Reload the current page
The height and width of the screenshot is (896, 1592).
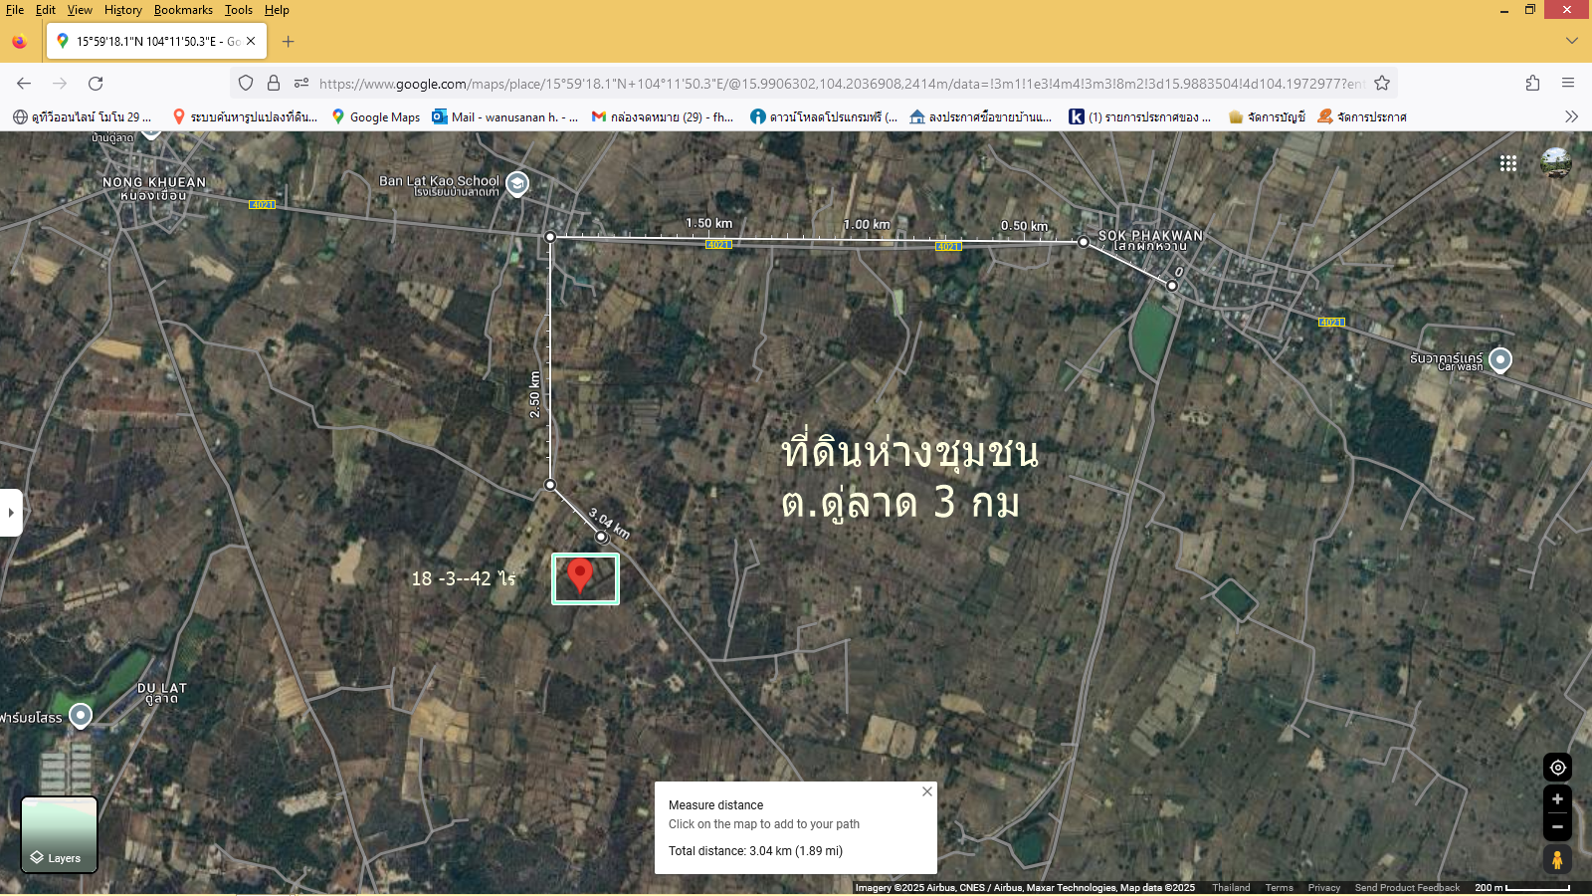click(96, 84)
